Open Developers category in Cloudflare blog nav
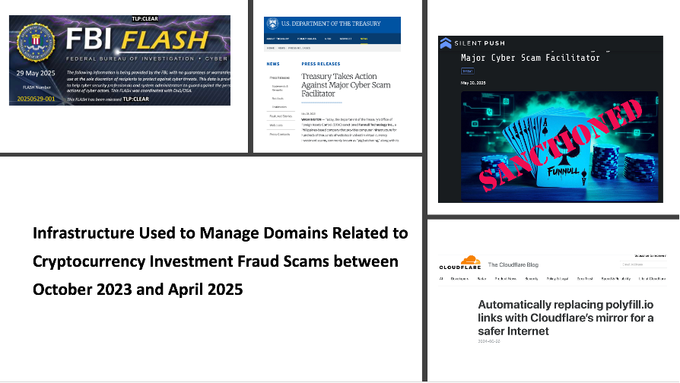The height and width of the screenshot is (383, 680). [459, 279]
